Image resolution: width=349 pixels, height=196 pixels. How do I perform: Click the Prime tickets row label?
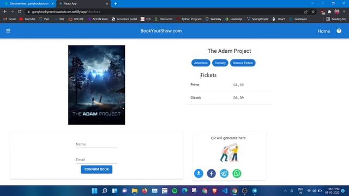(195, 85)
